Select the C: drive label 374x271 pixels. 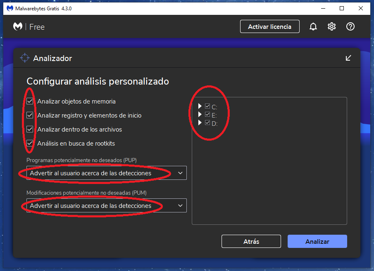click(214, 107)
